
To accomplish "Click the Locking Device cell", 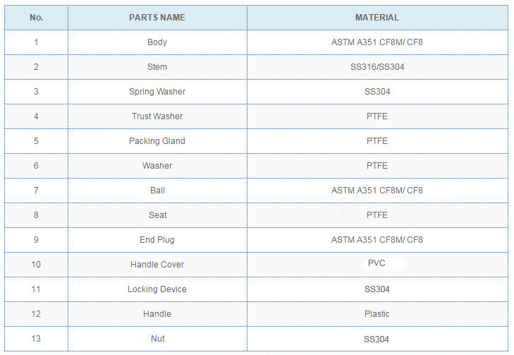I will pos(157,289).
